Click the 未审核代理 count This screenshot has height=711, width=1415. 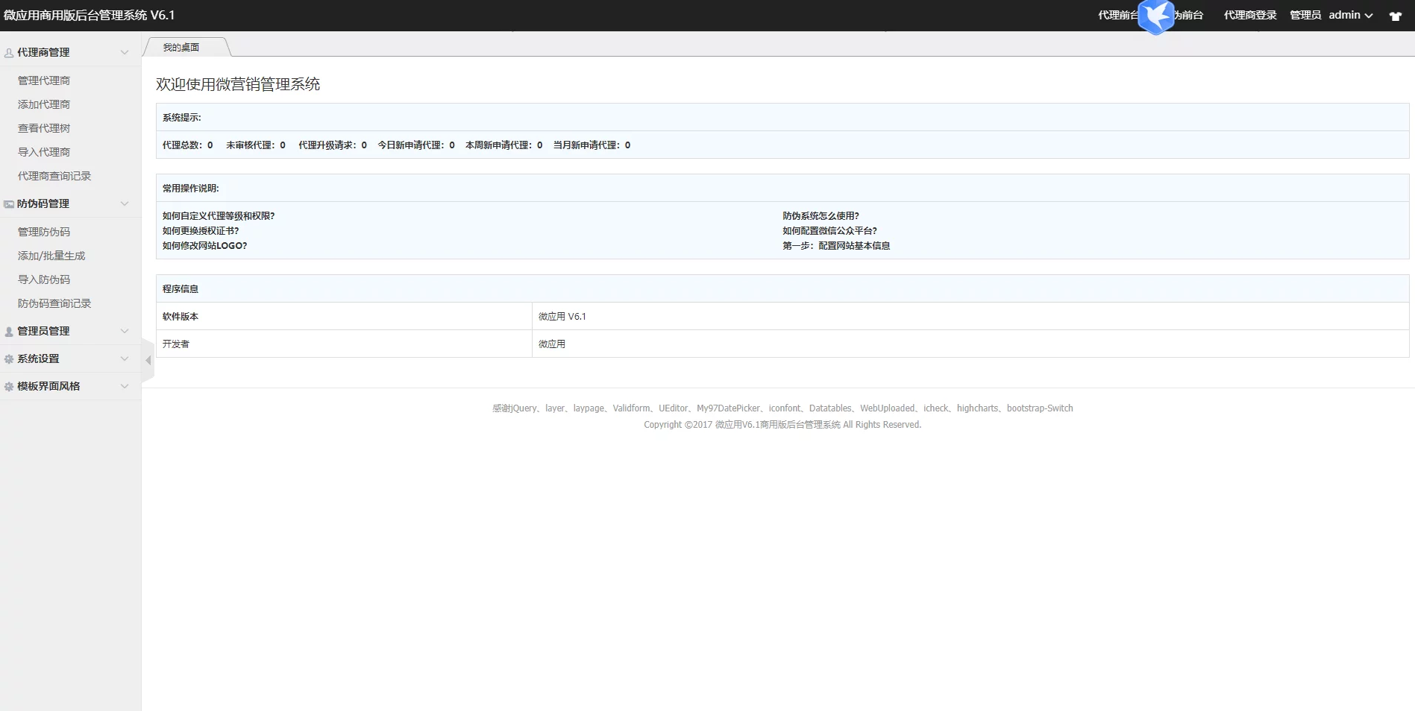[x=256, y=145]
